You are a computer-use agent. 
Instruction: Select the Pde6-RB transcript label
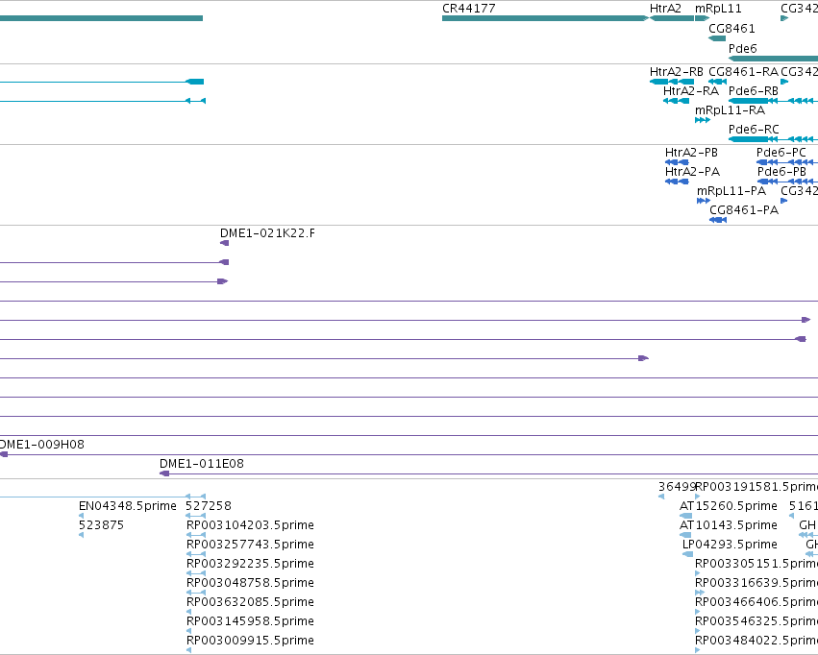(x=754, y=90)
